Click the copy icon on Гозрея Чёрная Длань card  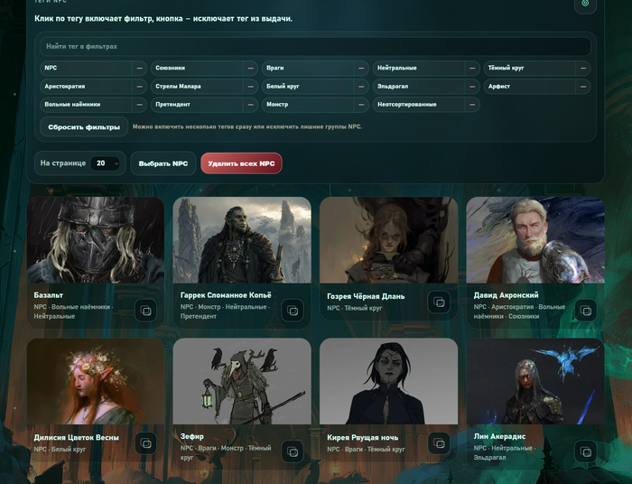click(x=439, y=302)
